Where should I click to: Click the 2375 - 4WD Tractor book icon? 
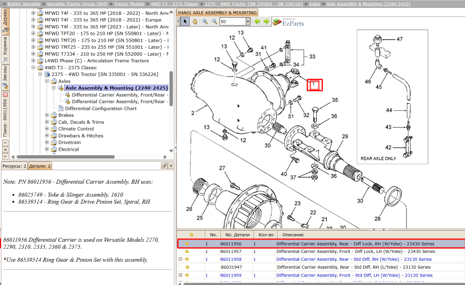pos(47,74)
